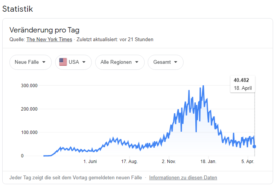Click the Veränderung pro Tag heading
The width and height of the screenshot is (278, 194).
tap(44, 30)
